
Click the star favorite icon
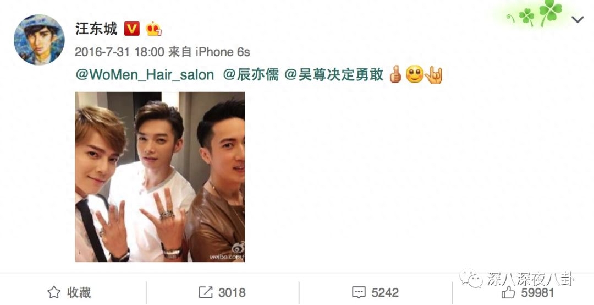coord(54,292)
